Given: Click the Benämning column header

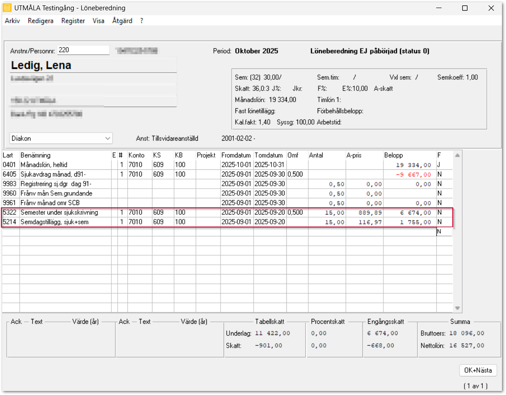Looking at the screenshot, I should pos(36,155).
